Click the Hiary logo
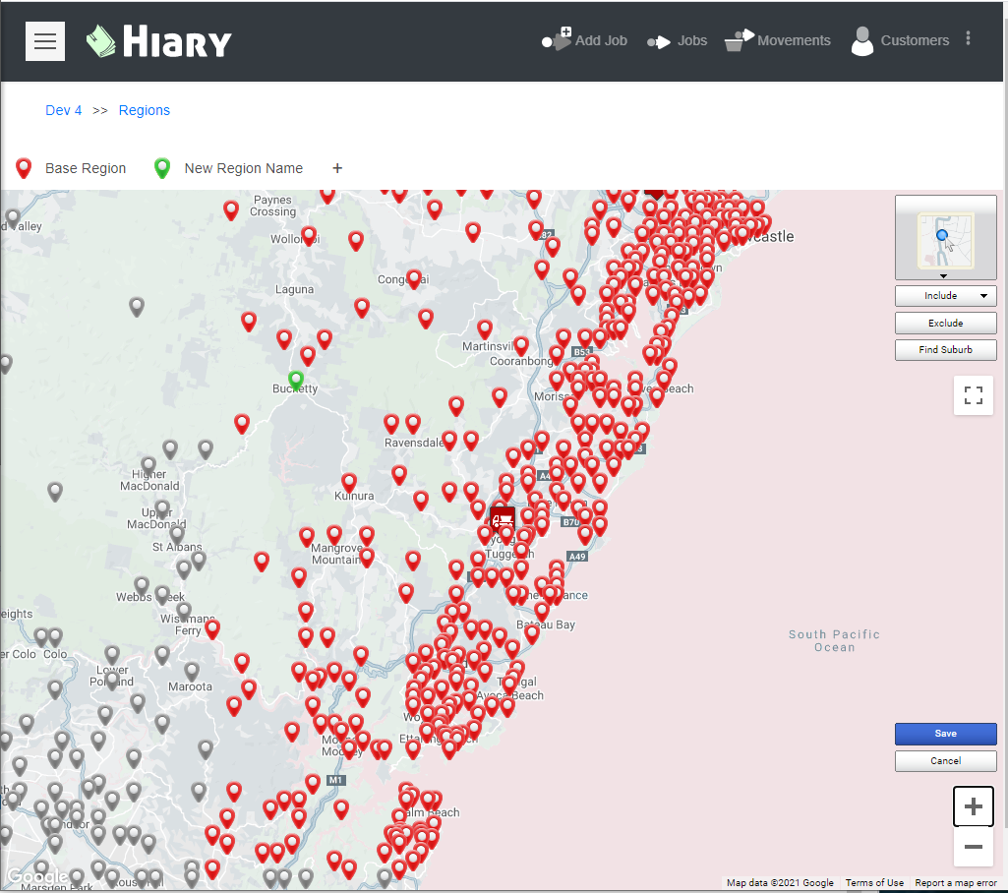Viewport: 1008px width, 893px height. tap(158, 41)
